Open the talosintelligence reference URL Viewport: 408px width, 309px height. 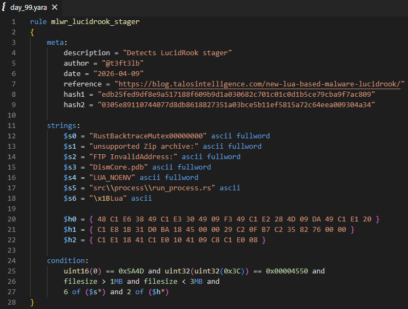coord(259,84)
